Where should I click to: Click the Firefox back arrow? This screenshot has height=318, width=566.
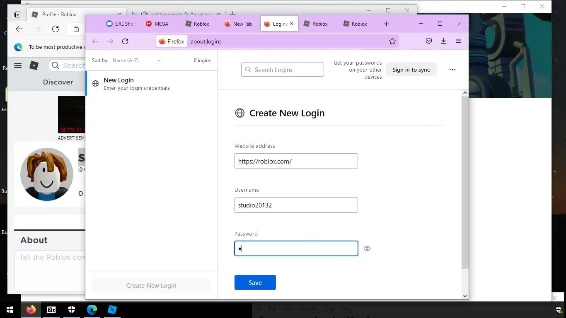click(95, 41)
